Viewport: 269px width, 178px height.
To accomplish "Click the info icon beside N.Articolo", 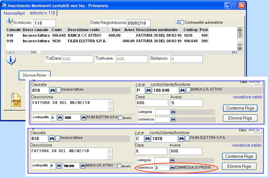I will click(9, 21).
